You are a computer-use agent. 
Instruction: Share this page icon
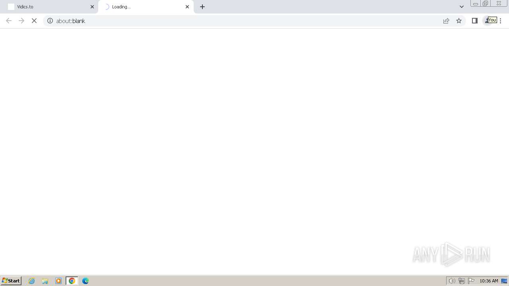click(446, 21)
